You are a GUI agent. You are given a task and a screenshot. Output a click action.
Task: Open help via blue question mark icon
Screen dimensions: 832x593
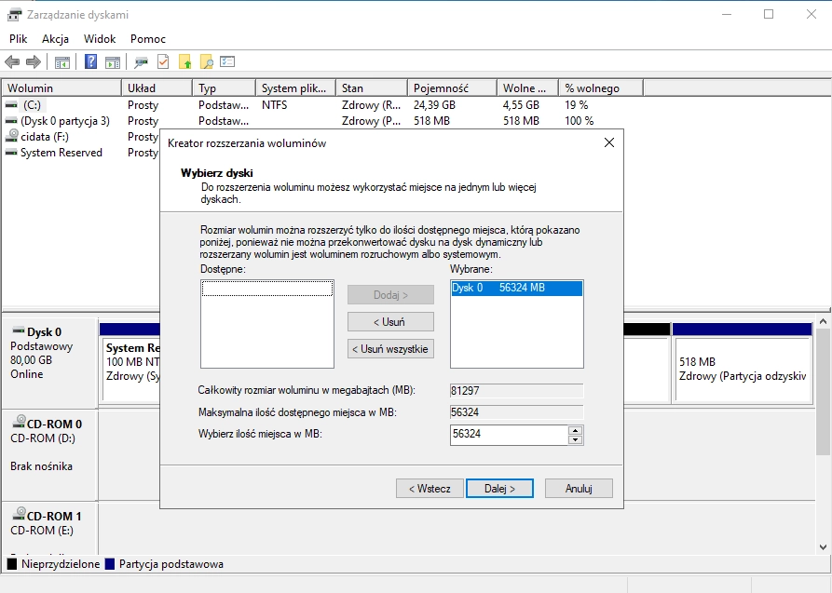91,62
